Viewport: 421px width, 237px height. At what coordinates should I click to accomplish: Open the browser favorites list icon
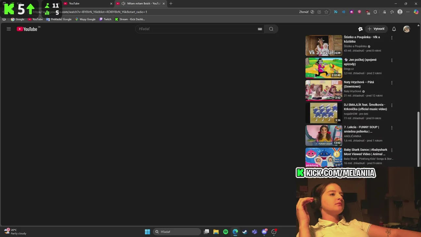point(392,12)
